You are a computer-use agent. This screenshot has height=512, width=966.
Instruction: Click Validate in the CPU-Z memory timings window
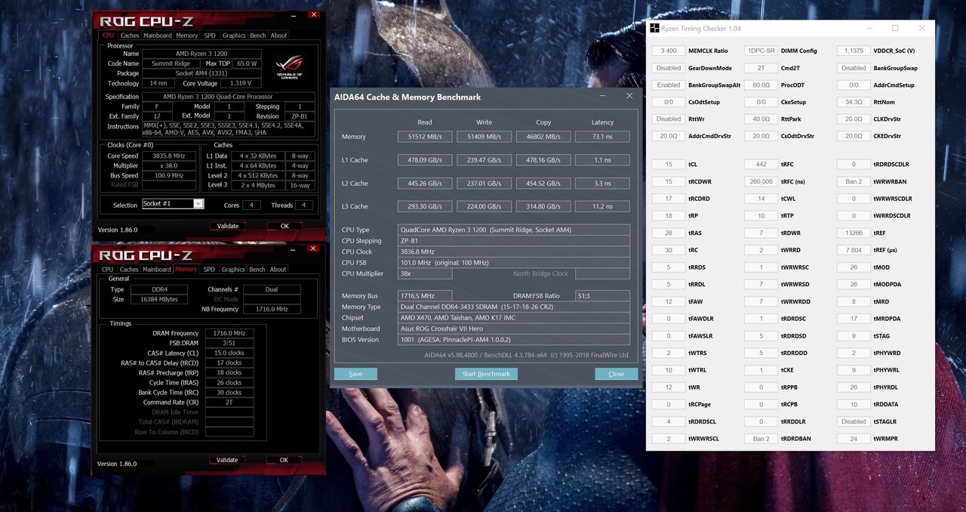pos(227,460)
